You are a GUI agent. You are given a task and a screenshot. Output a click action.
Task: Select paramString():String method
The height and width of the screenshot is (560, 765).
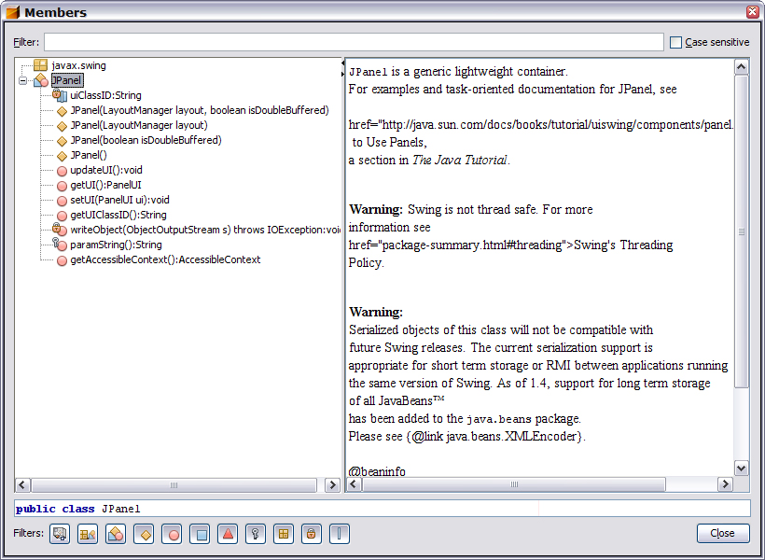coord(116,245)
